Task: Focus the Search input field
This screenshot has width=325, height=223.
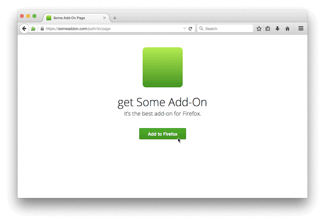Action: pyautogui.click(x=225, y=29)
